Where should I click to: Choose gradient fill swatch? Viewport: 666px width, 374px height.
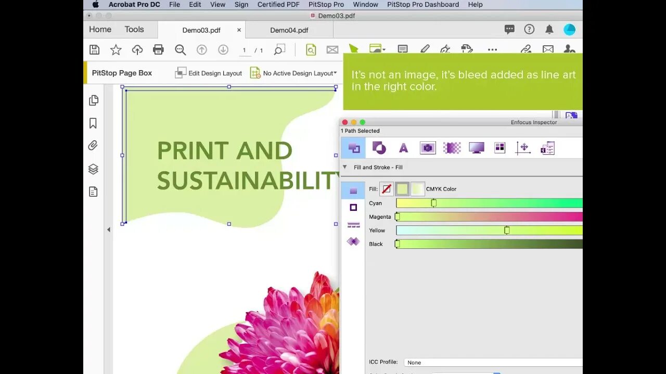417,189
